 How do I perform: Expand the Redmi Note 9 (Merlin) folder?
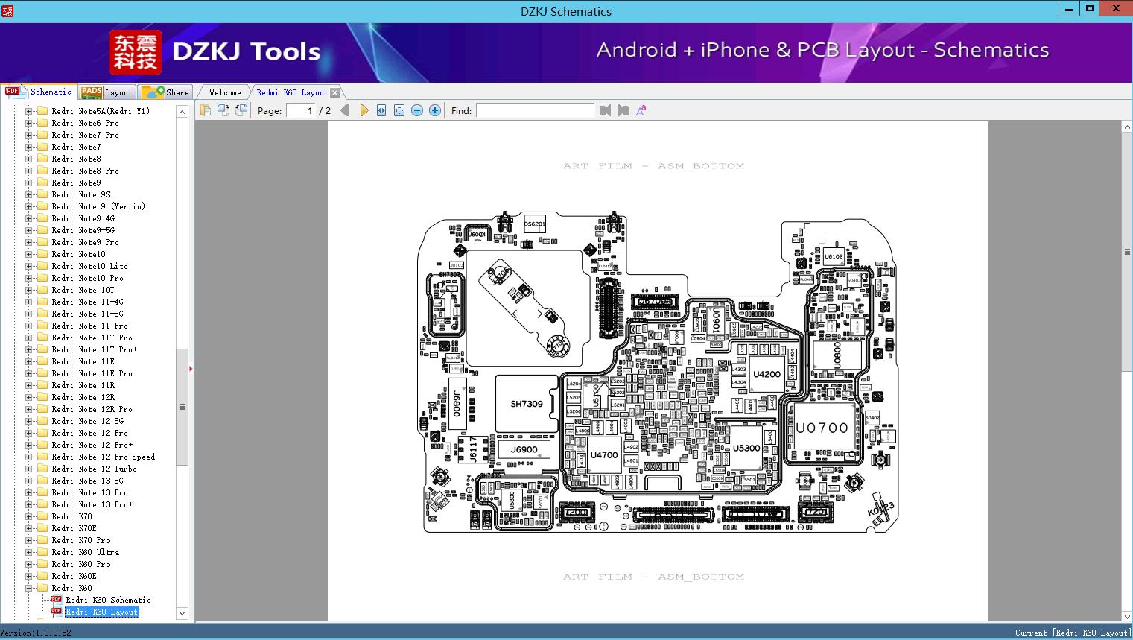pyautogui.click(x=29, y=206)
